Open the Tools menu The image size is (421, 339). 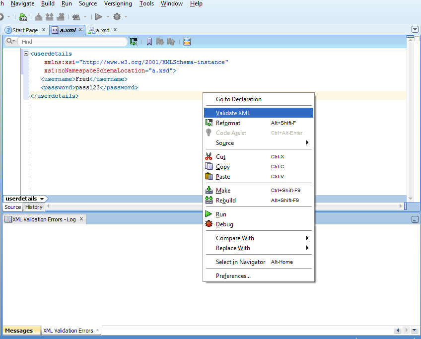(x=146, y=4)
